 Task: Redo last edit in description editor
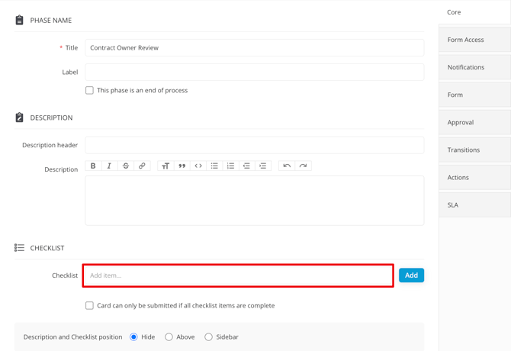click(303, 166)
